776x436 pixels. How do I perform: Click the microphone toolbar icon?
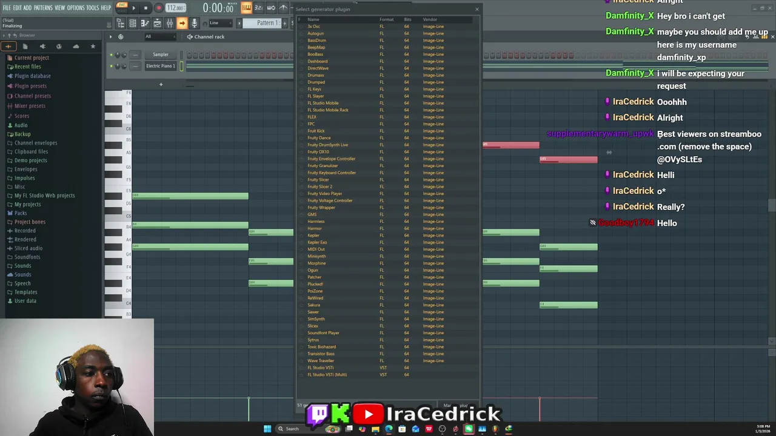(194, 23)
